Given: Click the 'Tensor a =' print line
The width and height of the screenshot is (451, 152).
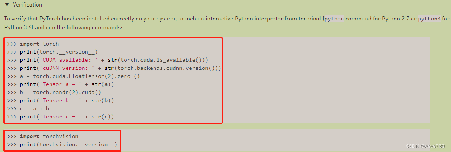Looking at the screenshot, I should (x=60, y=84).
